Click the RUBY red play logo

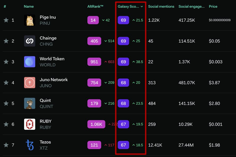point(30,124)
